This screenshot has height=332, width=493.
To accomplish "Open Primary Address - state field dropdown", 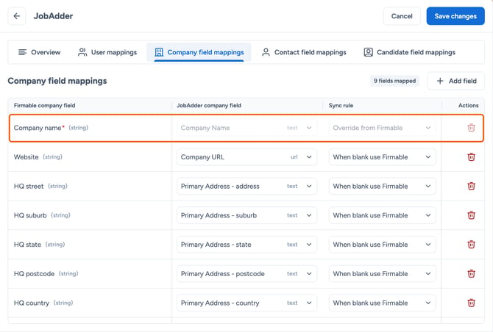I will (x=246, y=245).
